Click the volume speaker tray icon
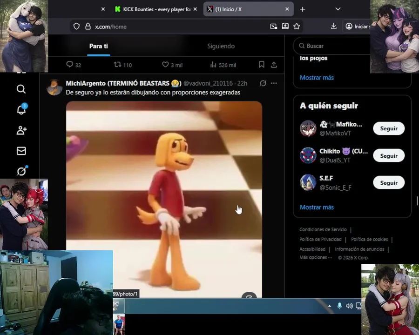The height and width of the screenshot is (335, 419). coord(349,306)
